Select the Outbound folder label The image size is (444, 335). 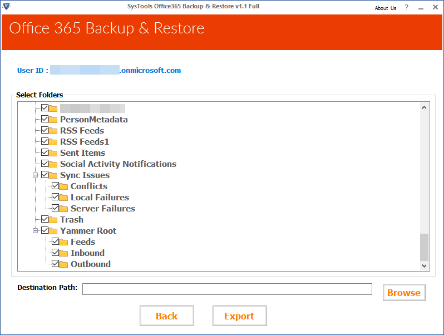pyautogui.click(x=91, y=264)
